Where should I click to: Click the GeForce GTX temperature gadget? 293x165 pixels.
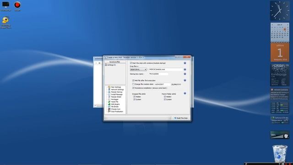point(280,120)
